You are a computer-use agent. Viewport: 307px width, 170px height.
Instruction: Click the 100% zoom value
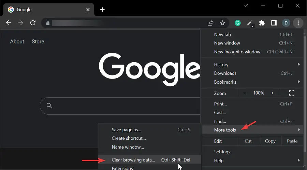[259, 93]
